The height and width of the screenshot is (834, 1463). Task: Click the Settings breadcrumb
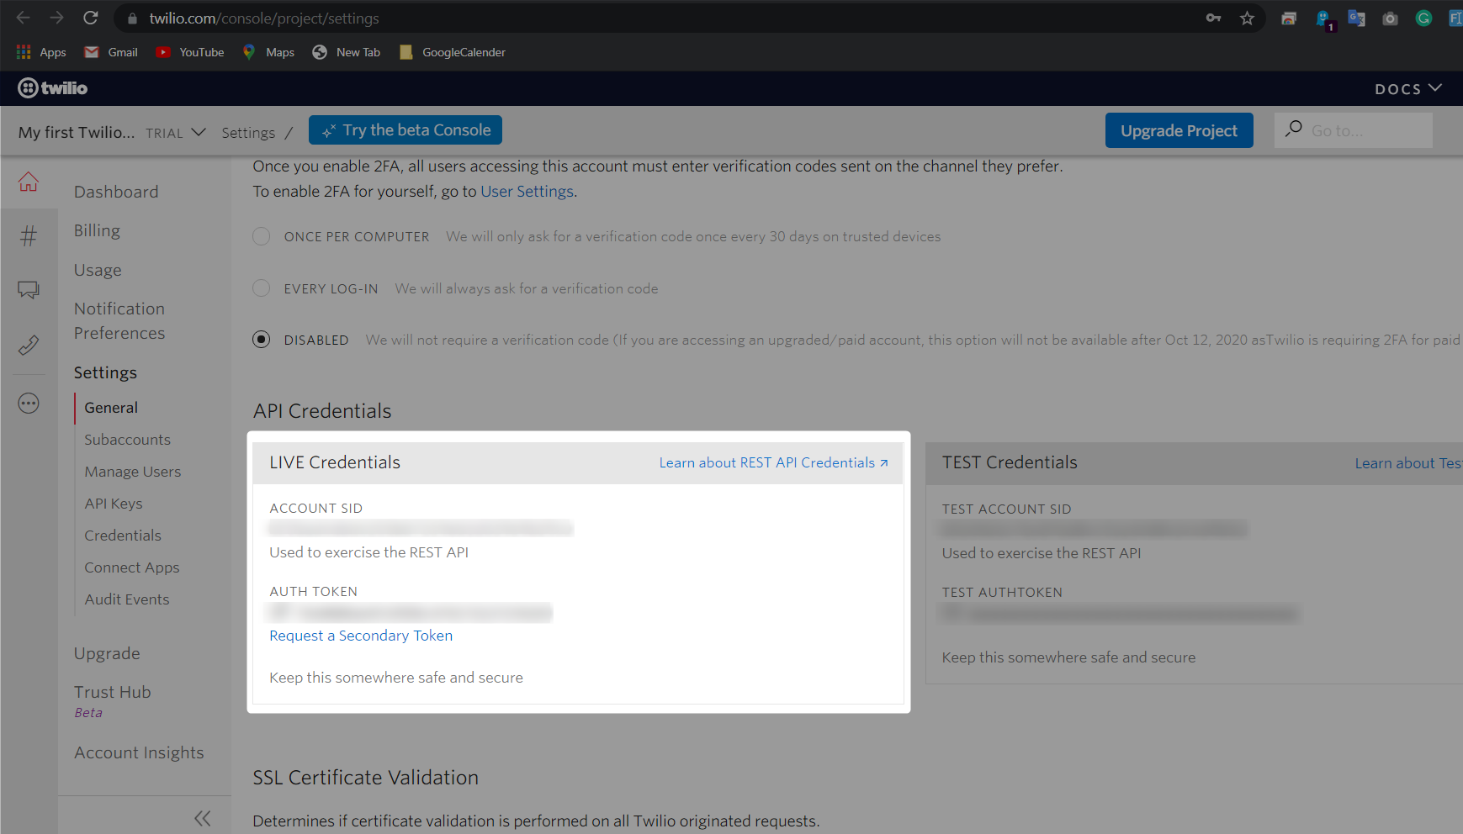point(248,133)
